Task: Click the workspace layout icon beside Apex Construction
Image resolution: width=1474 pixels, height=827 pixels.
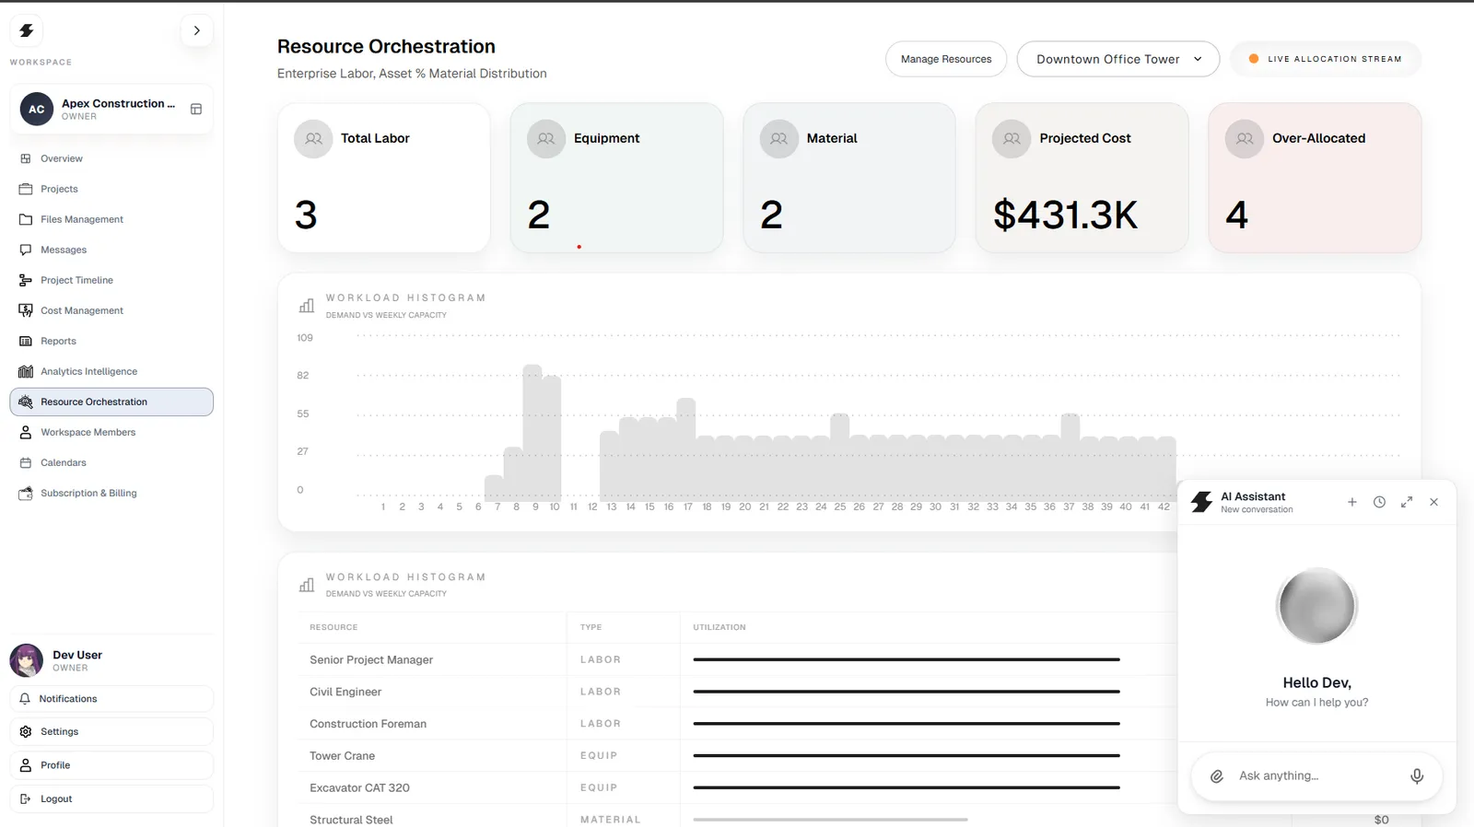Action: click(196, 109)
